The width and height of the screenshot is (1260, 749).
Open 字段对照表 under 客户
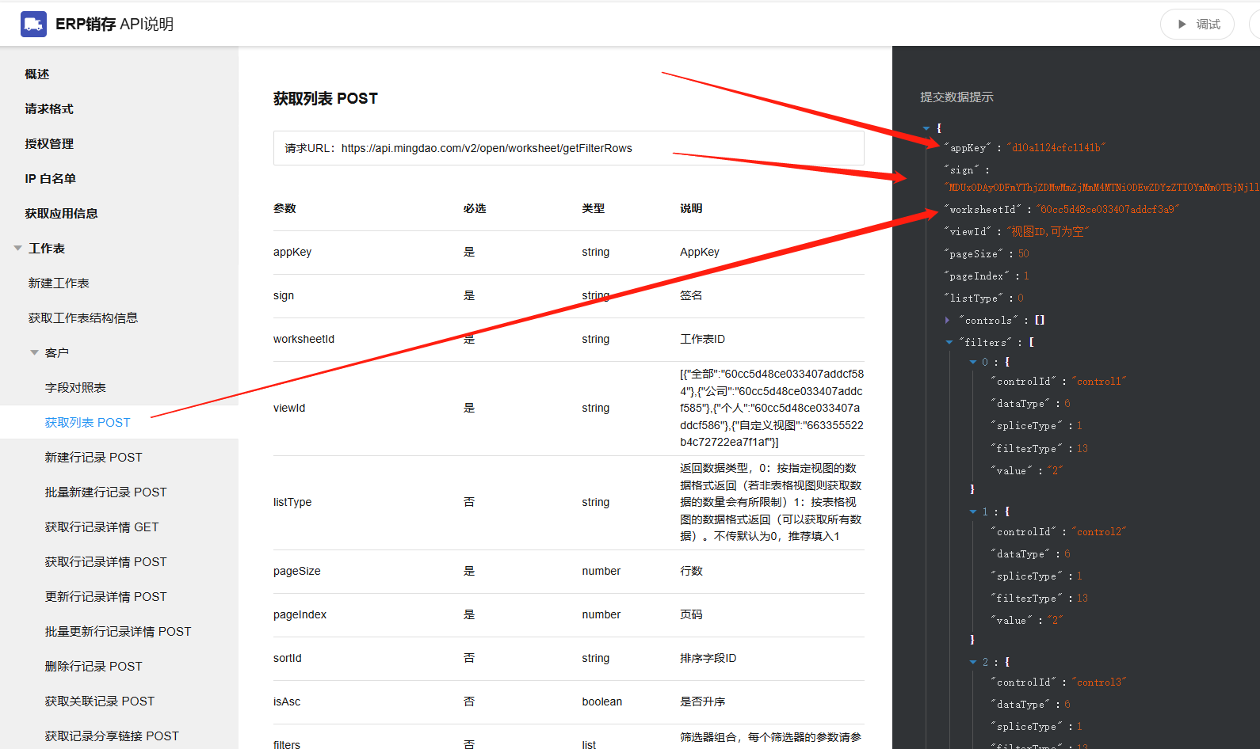pyautogui.click(x=75, y=388)
